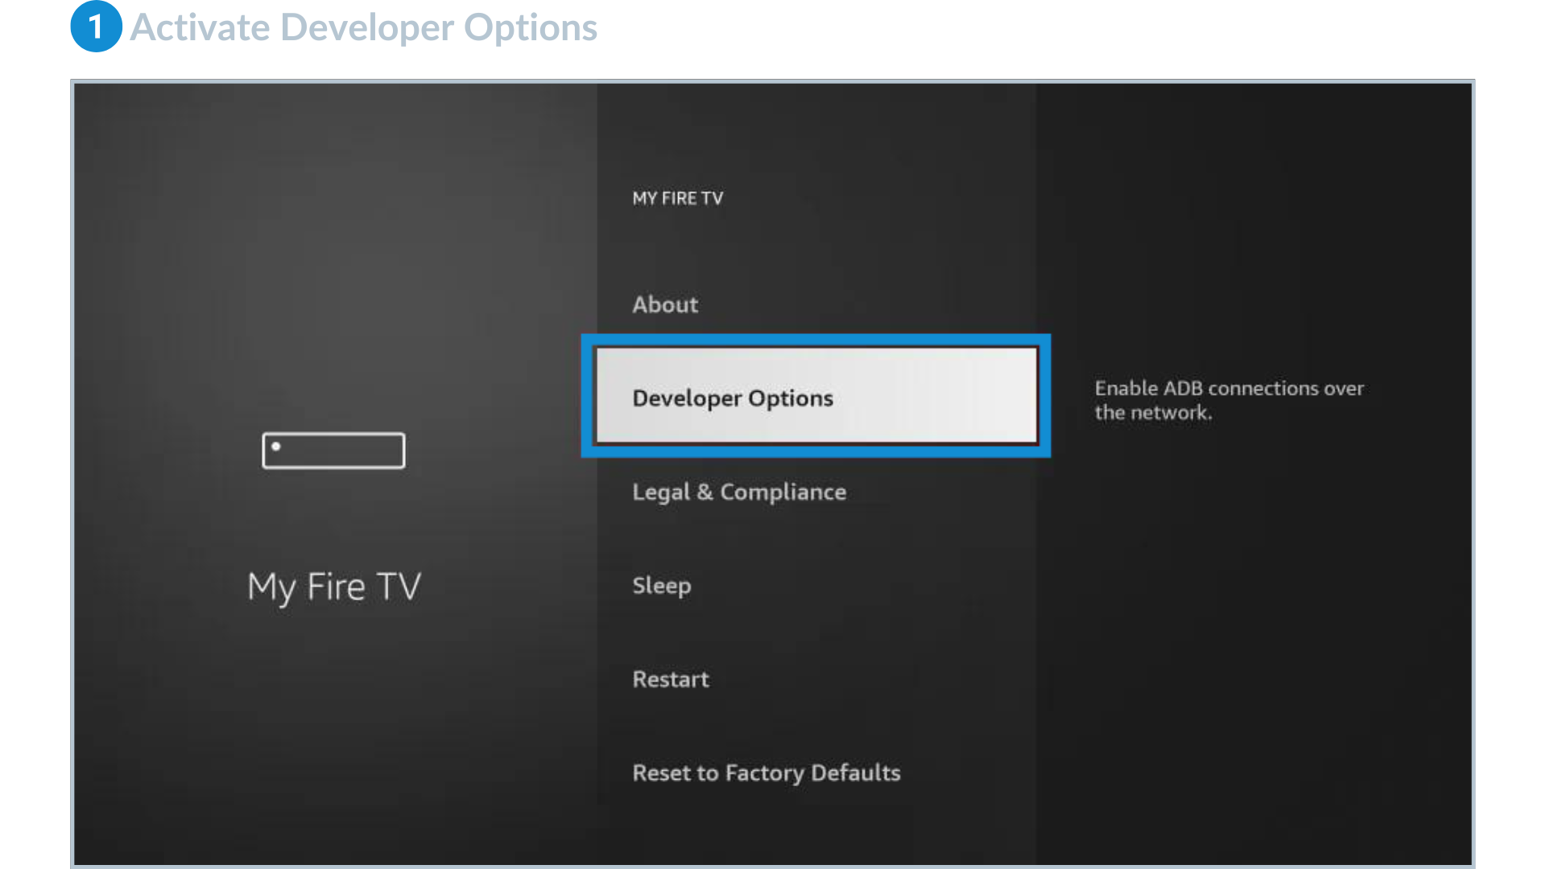Screen dimensions: 1546x869
Task: Open the About menu item
Action: [665, 304]
